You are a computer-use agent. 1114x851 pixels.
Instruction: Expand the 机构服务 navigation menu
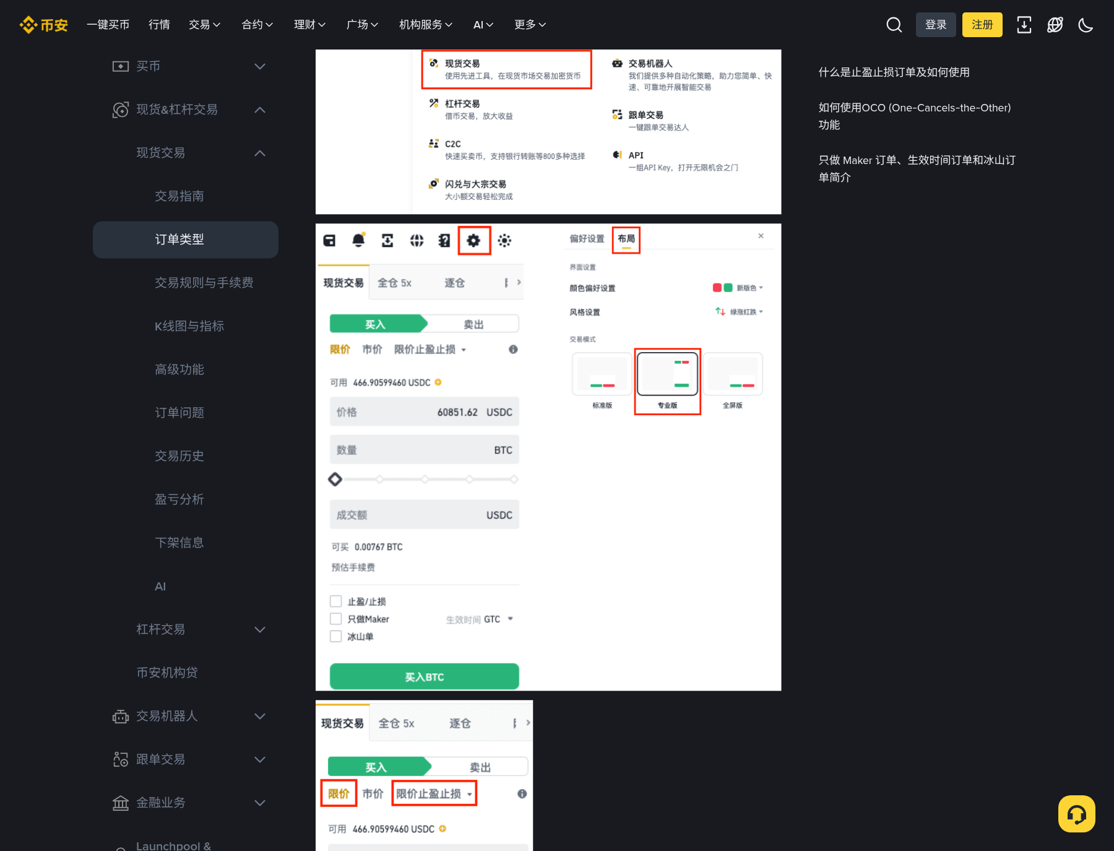(x=426, y=25)
